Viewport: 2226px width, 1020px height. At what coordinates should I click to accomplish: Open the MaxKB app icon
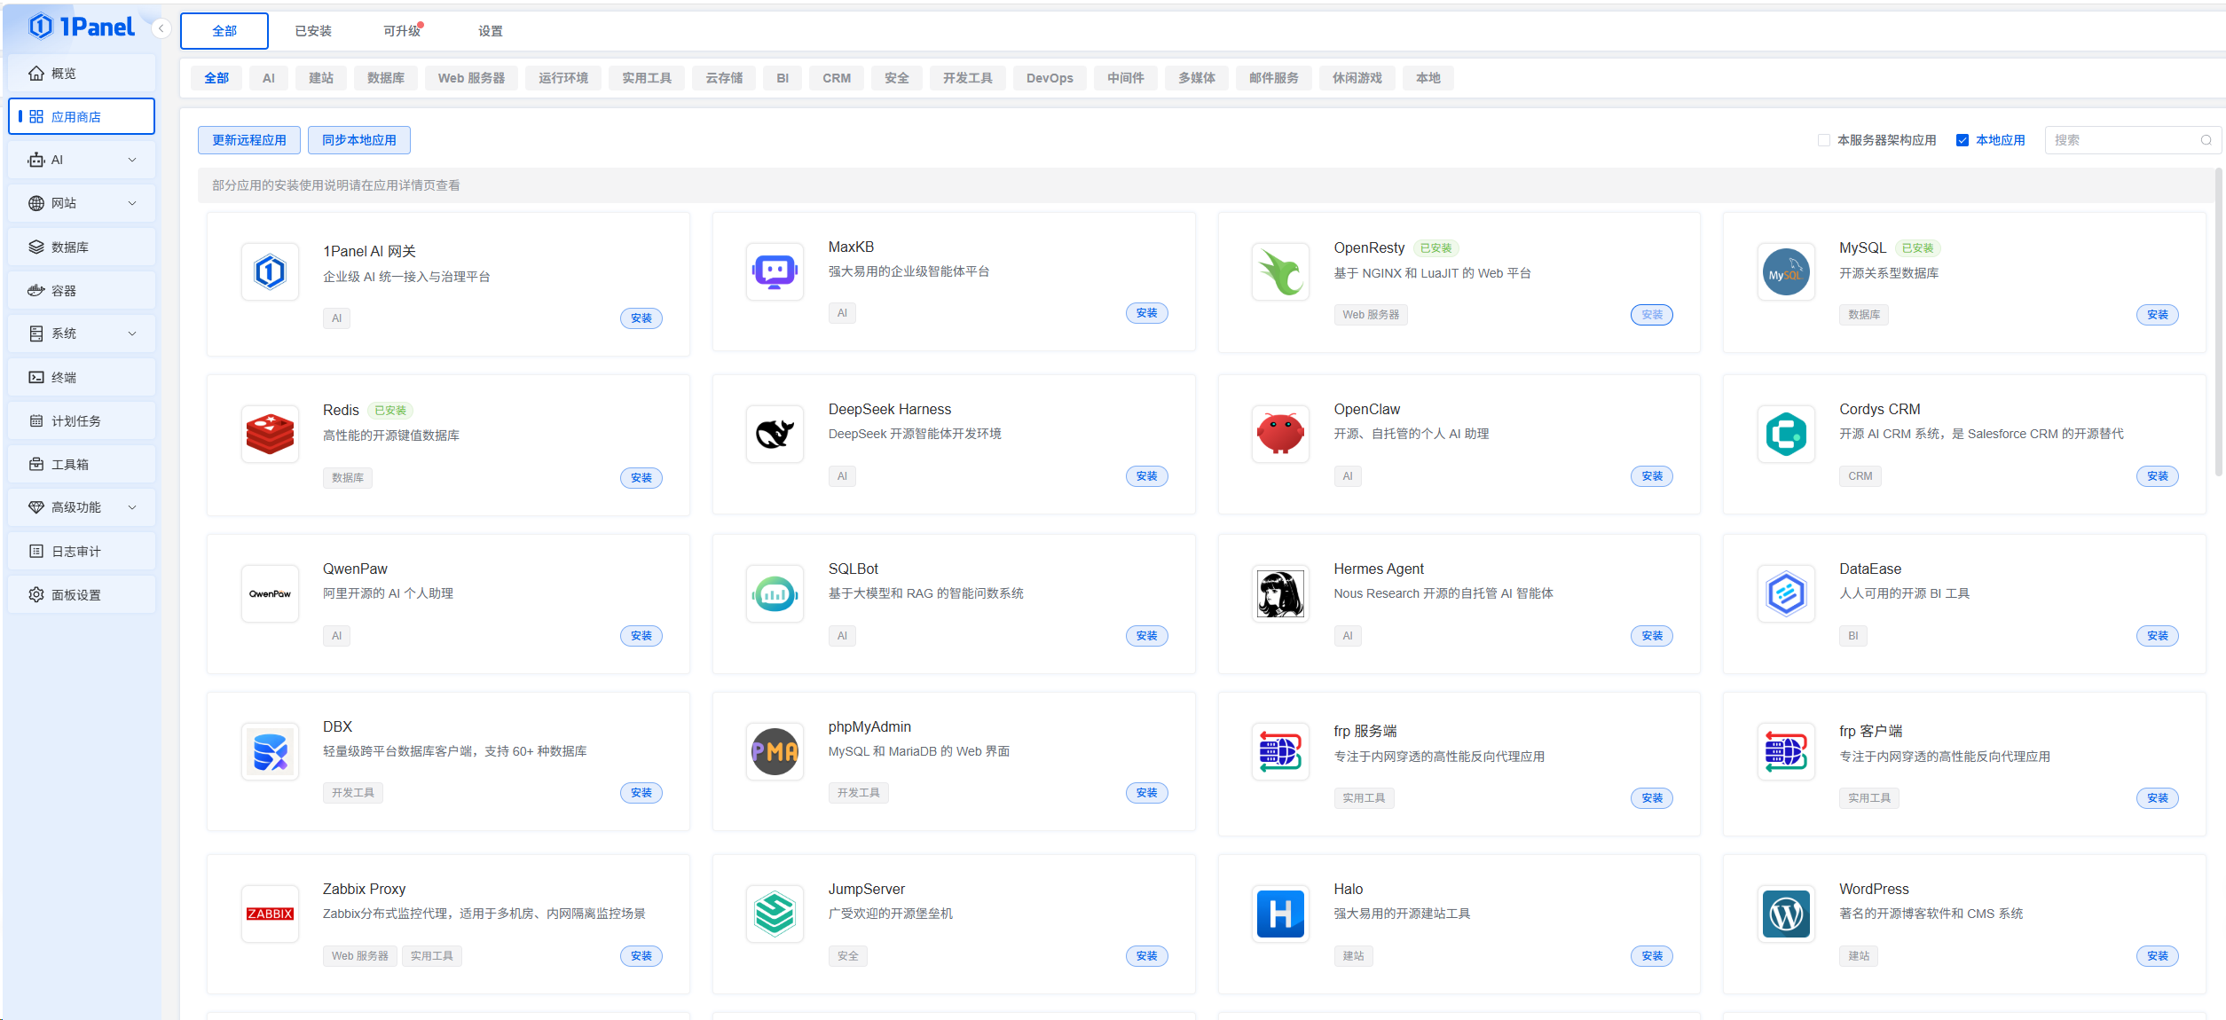click(x=775, y=271)
